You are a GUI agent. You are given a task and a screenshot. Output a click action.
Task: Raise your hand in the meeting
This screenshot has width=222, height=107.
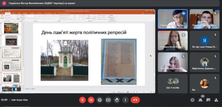[117, 100]
